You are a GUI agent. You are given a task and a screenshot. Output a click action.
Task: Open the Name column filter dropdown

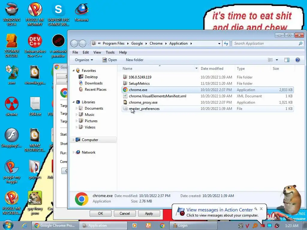[196, 69]
